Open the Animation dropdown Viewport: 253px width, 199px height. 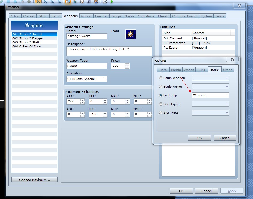click(87, 79)
